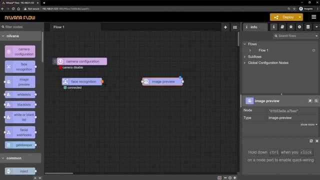Screen dimensions: 320x180
Task: Pick the blacklists palette node
Action: click(x=20, y=104)
